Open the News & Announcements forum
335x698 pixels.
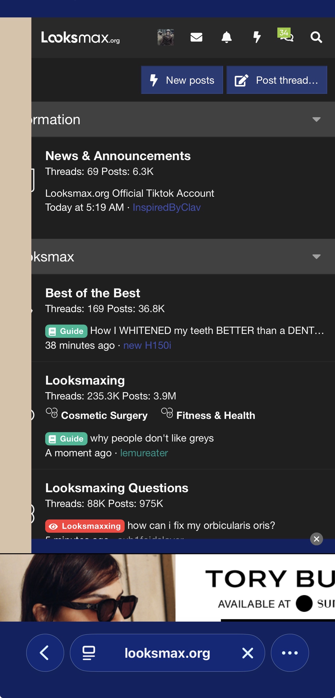(118, 156)
